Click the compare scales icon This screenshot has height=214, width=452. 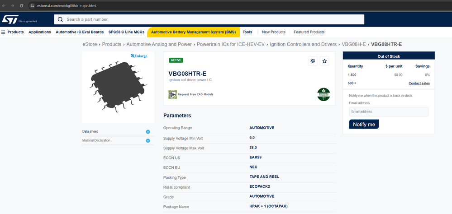[x=313, y=61]
